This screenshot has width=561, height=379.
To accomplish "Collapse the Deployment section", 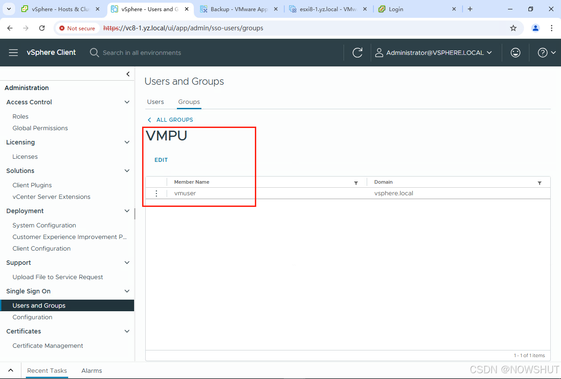I will point(127,211).
